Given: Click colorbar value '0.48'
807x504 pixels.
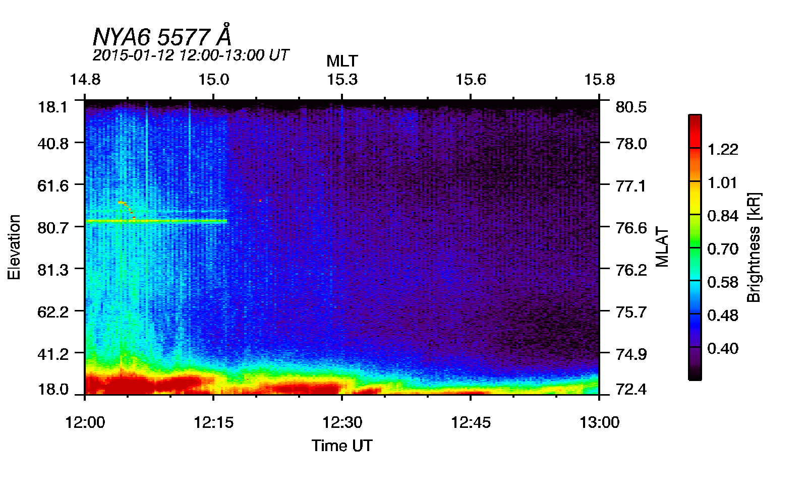Looking at the screenshot, I should 723,316.
